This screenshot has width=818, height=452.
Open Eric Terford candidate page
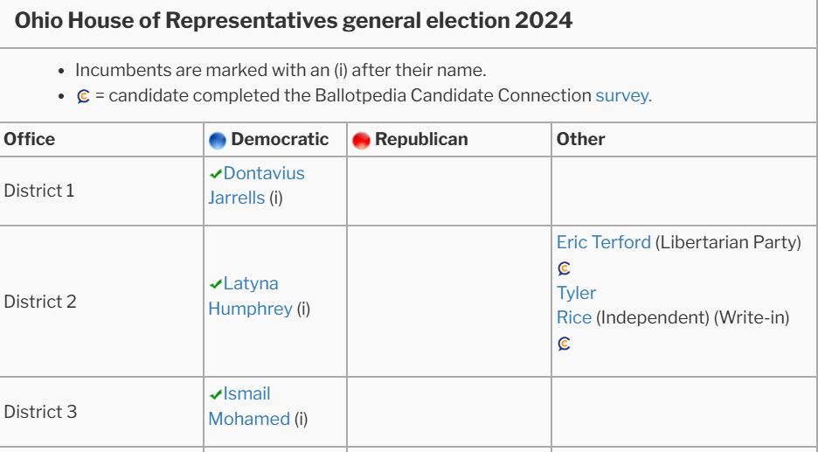604,242
